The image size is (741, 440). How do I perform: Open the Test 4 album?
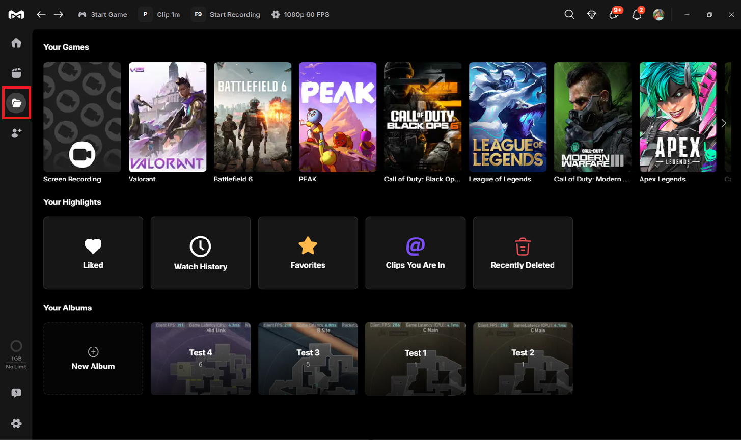[201, 359]
